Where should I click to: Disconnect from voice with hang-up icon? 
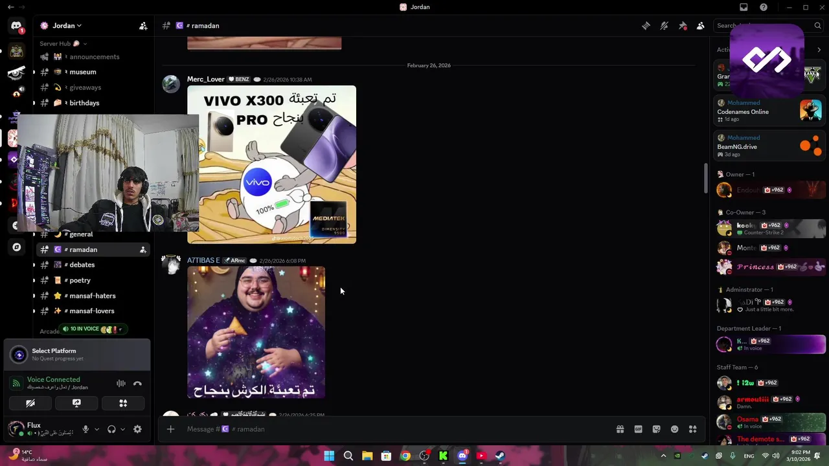click(x=137, y=384)
